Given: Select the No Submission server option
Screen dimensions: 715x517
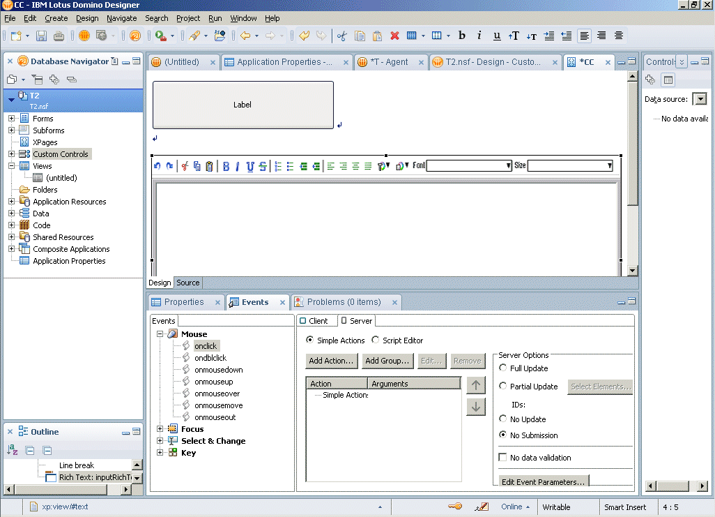Looking at the screenshot, I should 503,435.
